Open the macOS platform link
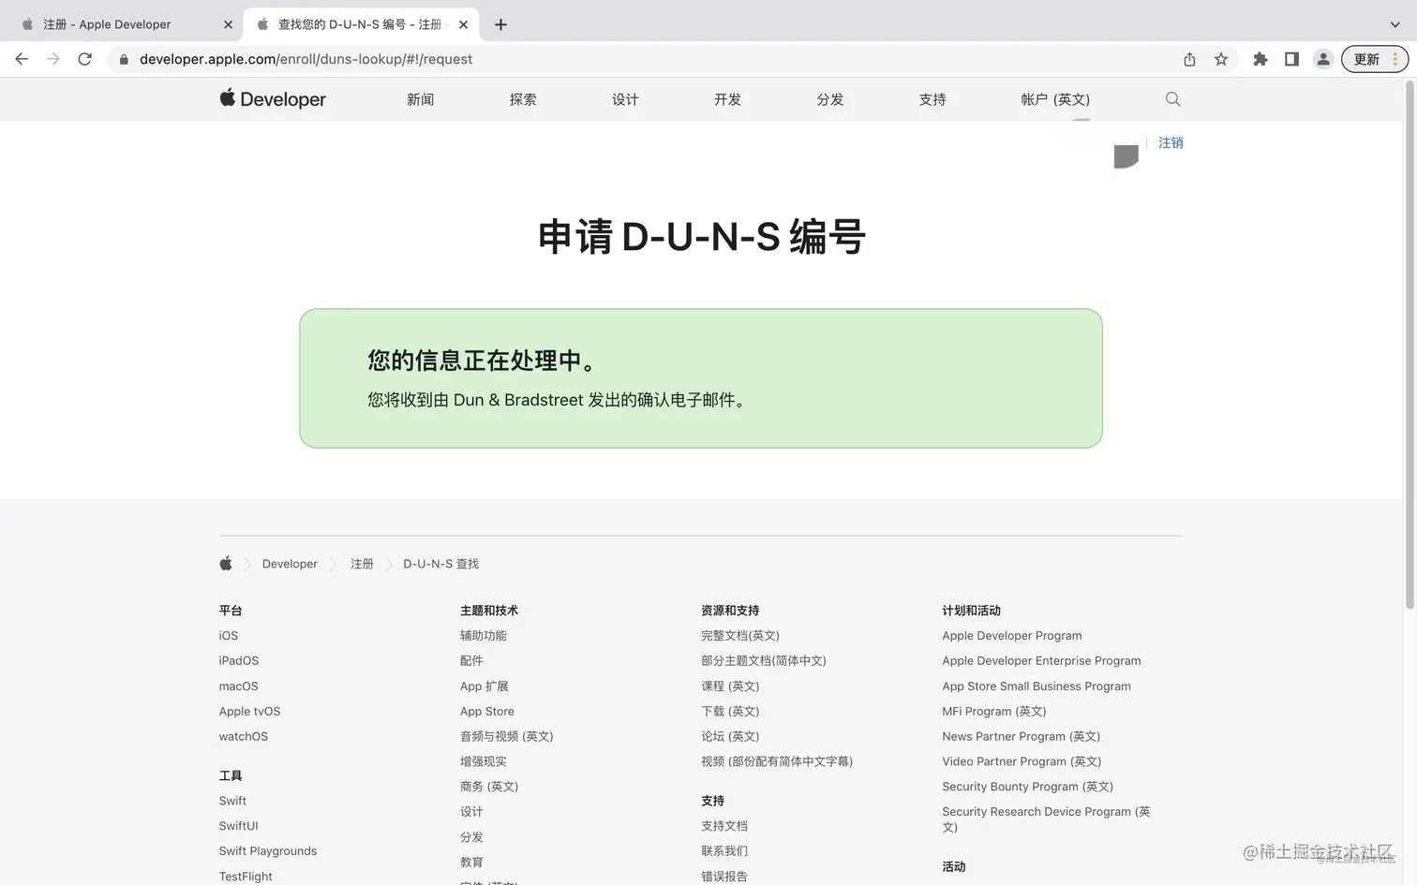Image resolution: width=1417 pixels, height=885 pixels. pyautogui.click(x=239, y=686)
